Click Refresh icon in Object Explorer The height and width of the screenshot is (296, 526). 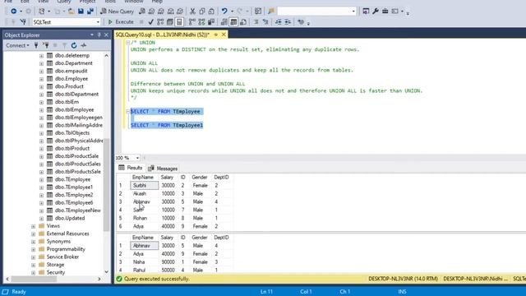74,45
